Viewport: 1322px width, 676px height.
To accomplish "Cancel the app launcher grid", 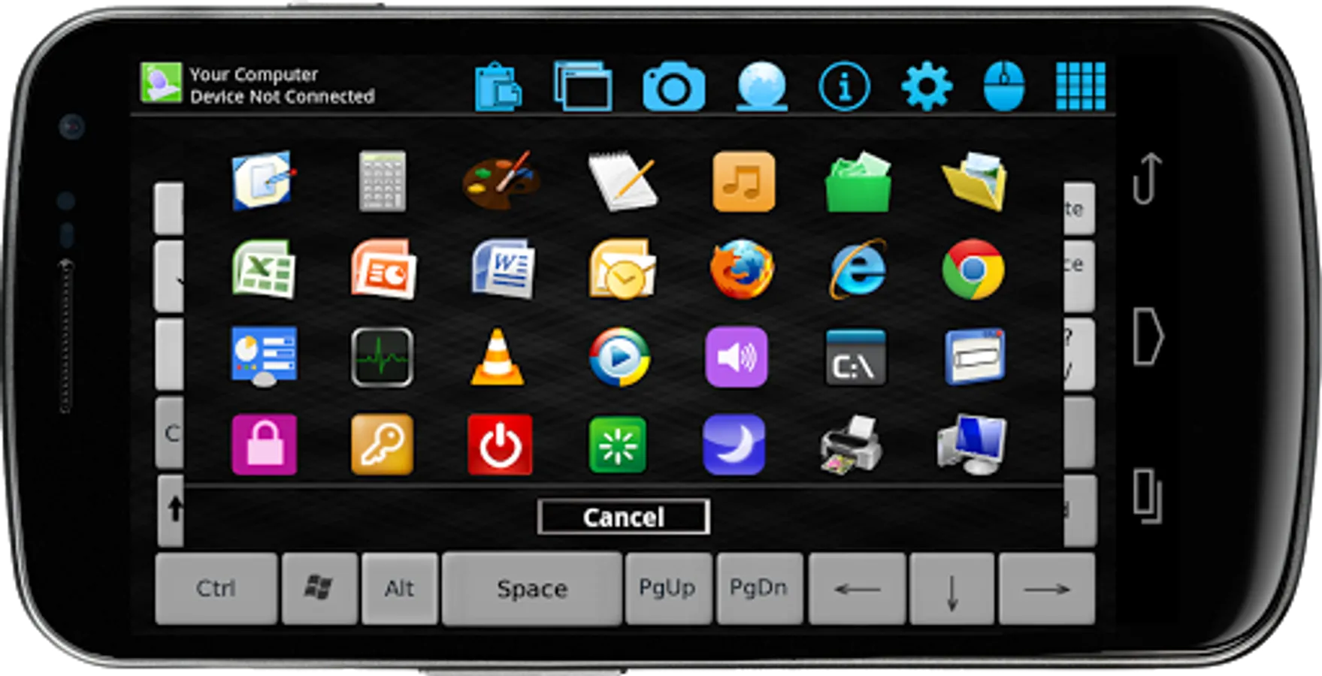I will click(623, 517).
